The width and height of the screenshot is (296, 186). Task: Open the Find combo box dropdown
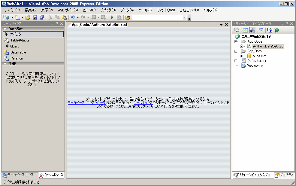click(185, 17)
